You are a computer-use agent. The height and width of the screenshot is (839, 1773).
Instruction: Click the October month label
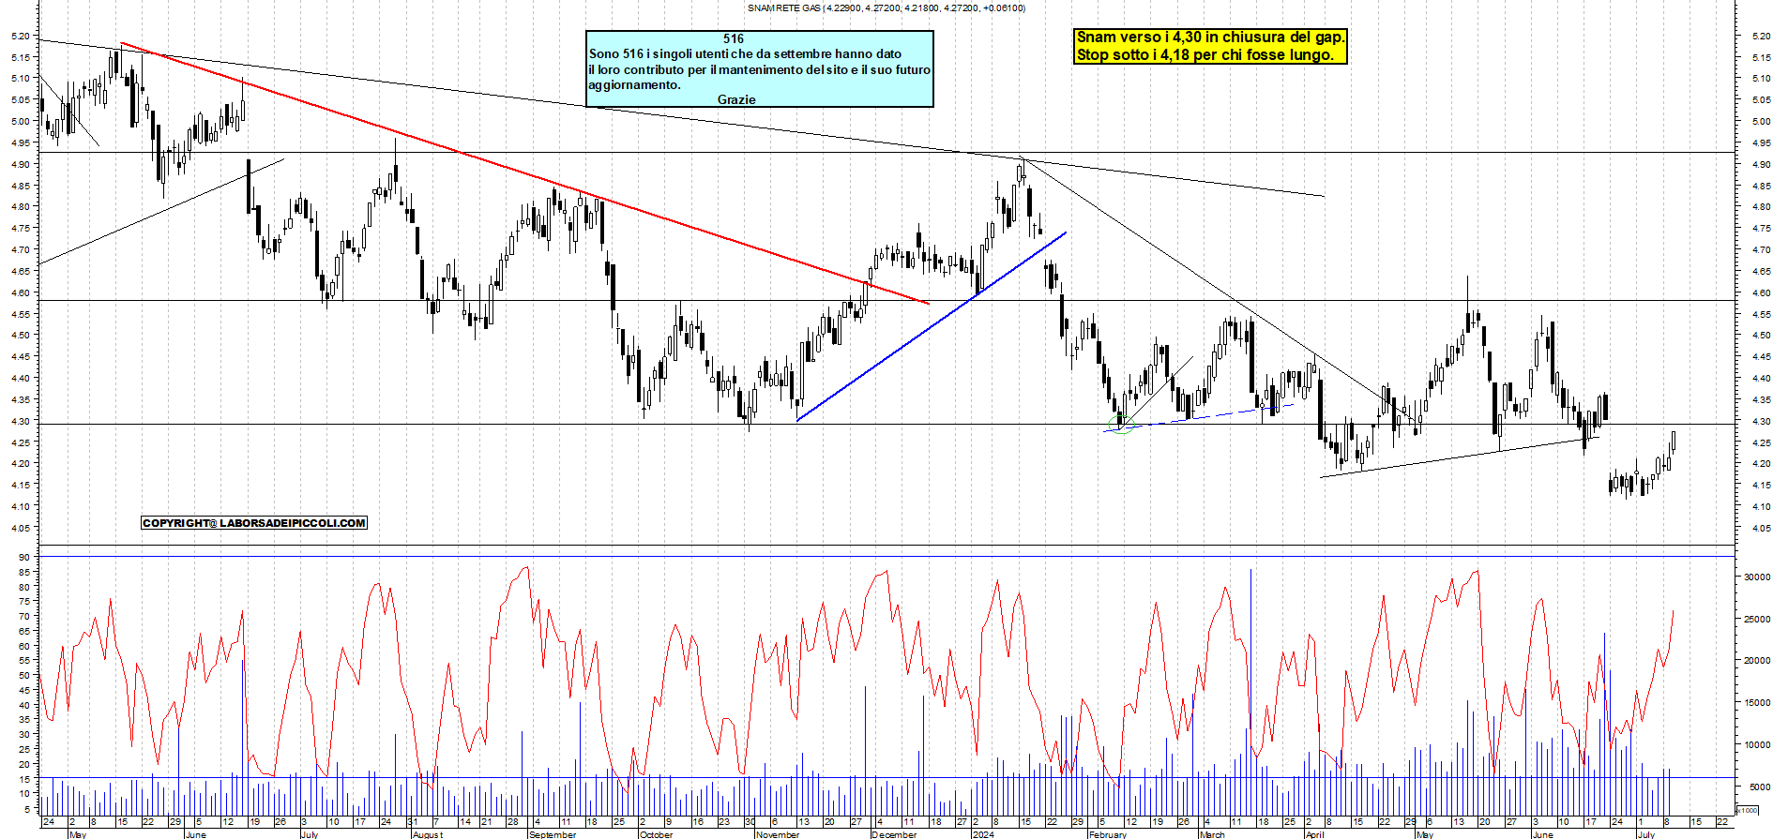pyautogui.click(x=656, y=834)
